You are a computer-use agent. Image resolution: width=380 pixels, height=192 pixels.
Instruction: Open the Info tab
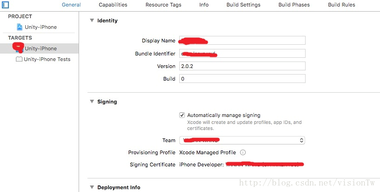coord(204,5)
